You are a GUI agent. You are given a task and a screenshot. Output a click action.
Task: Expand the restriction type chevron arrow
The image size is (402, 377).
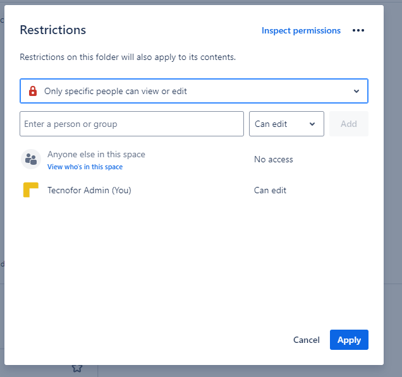[x=356, y=92]
